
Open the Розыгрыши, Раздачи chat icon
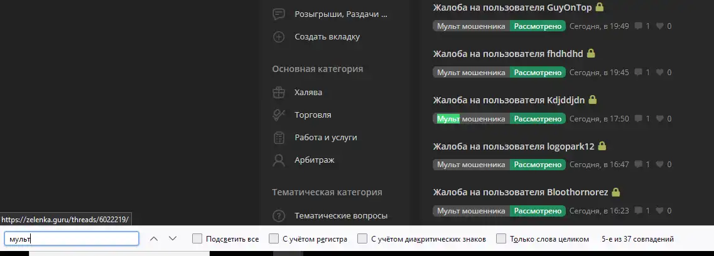coord(279,14)
